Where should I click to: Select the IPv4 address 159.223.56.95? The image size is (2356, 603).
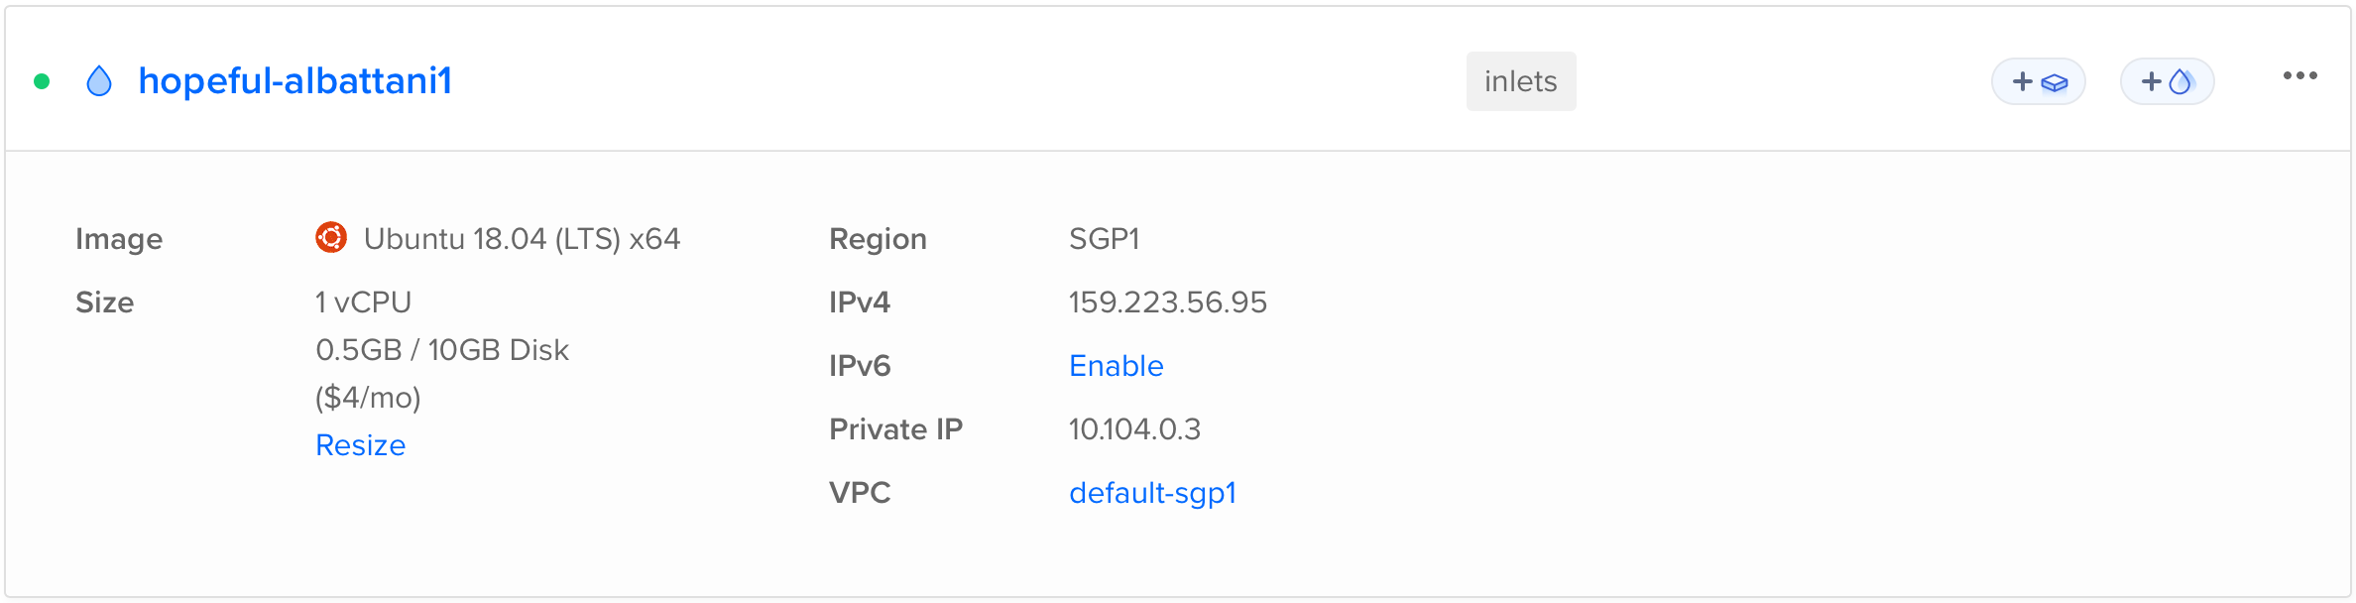click(1168, 301)
